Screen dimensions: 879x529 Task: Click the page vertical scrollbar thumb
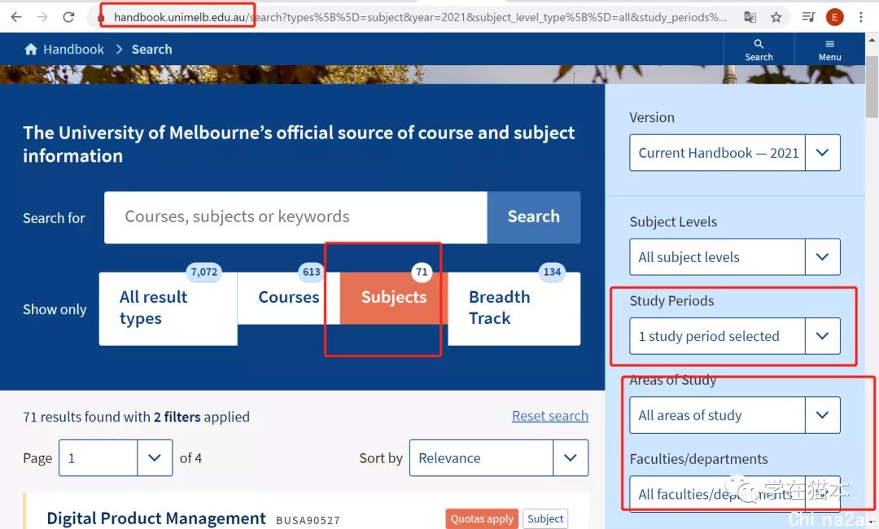[872, 87]
